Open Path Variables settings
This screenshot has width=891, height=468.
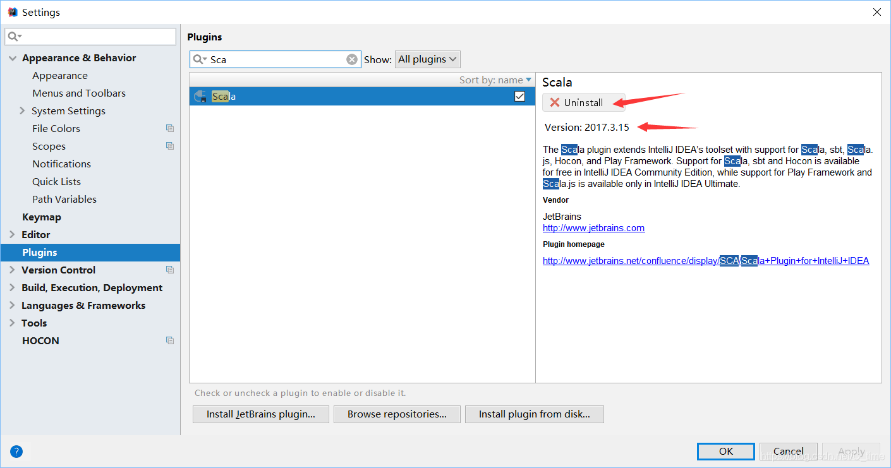coord(64,199)
